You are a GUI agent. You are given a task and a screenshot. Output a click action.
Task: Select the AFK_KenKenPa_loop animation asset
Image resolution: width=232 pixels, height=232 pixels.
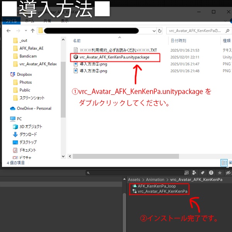click(154, 186)
